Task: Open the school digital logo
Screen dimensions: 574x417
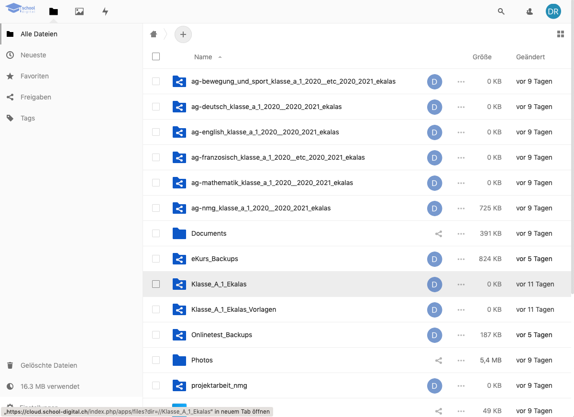Action: click(21, 9)
